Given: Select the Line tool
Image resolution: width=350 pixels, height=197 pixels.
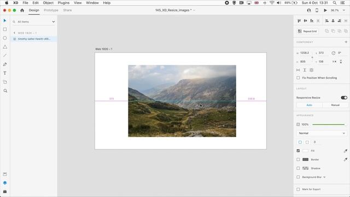Looking at the screenshot, I should pyautogui.click(x=5, y=55).
